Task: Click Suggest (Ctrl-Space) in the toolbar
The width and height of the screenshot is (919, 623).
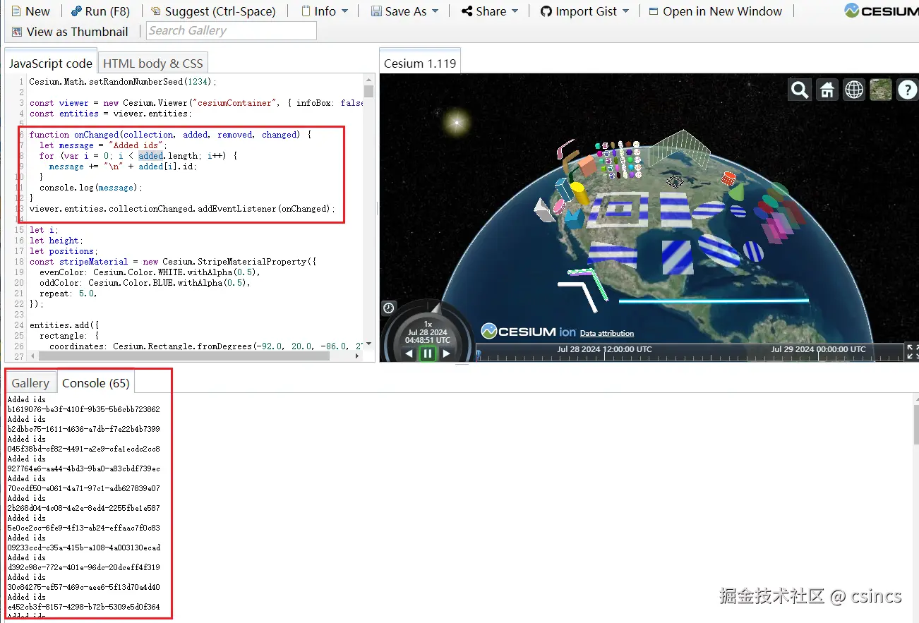Action: point(213,11)
